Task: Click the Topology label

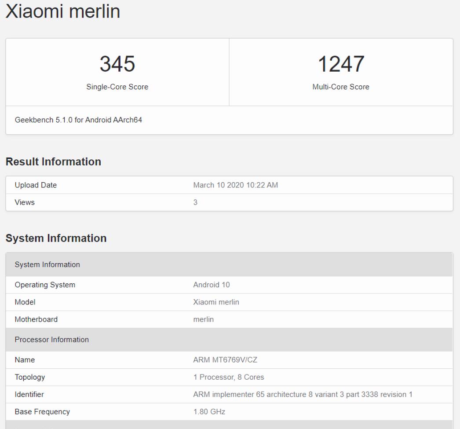Action: pyautogui.click(x=30, y=378)
